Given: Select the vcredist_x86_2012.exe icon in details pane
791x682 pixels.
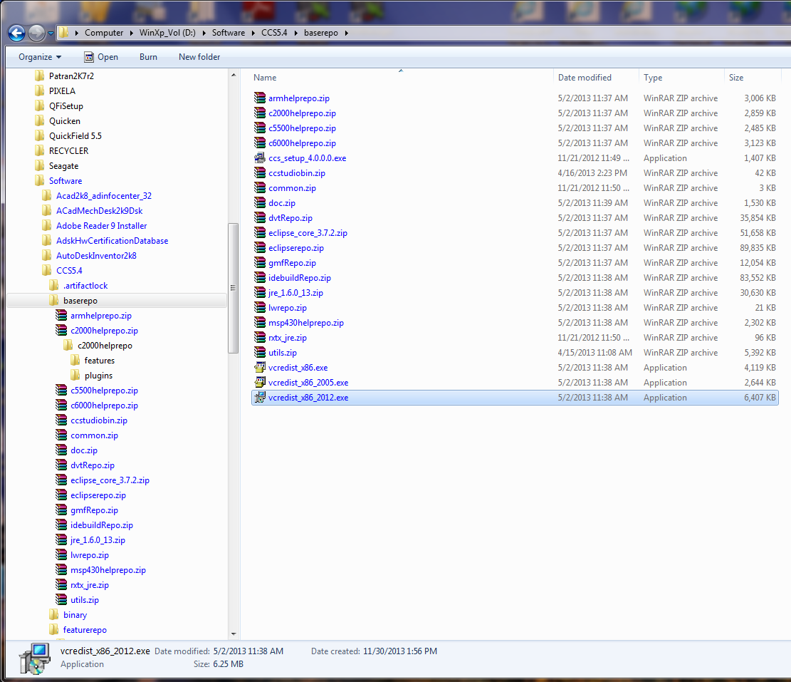Looking at the screenshot, I should [259, 397].
